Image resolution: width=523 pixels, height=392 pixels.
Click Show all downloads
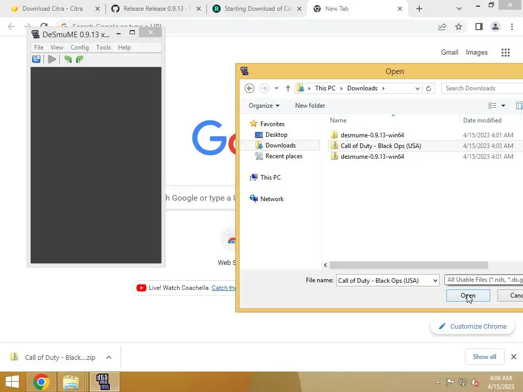pos(484,357)
